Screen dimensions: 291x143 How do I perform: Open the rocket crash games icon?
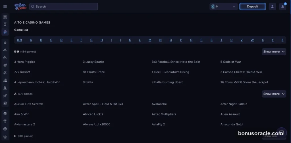[x=5, y=96]
